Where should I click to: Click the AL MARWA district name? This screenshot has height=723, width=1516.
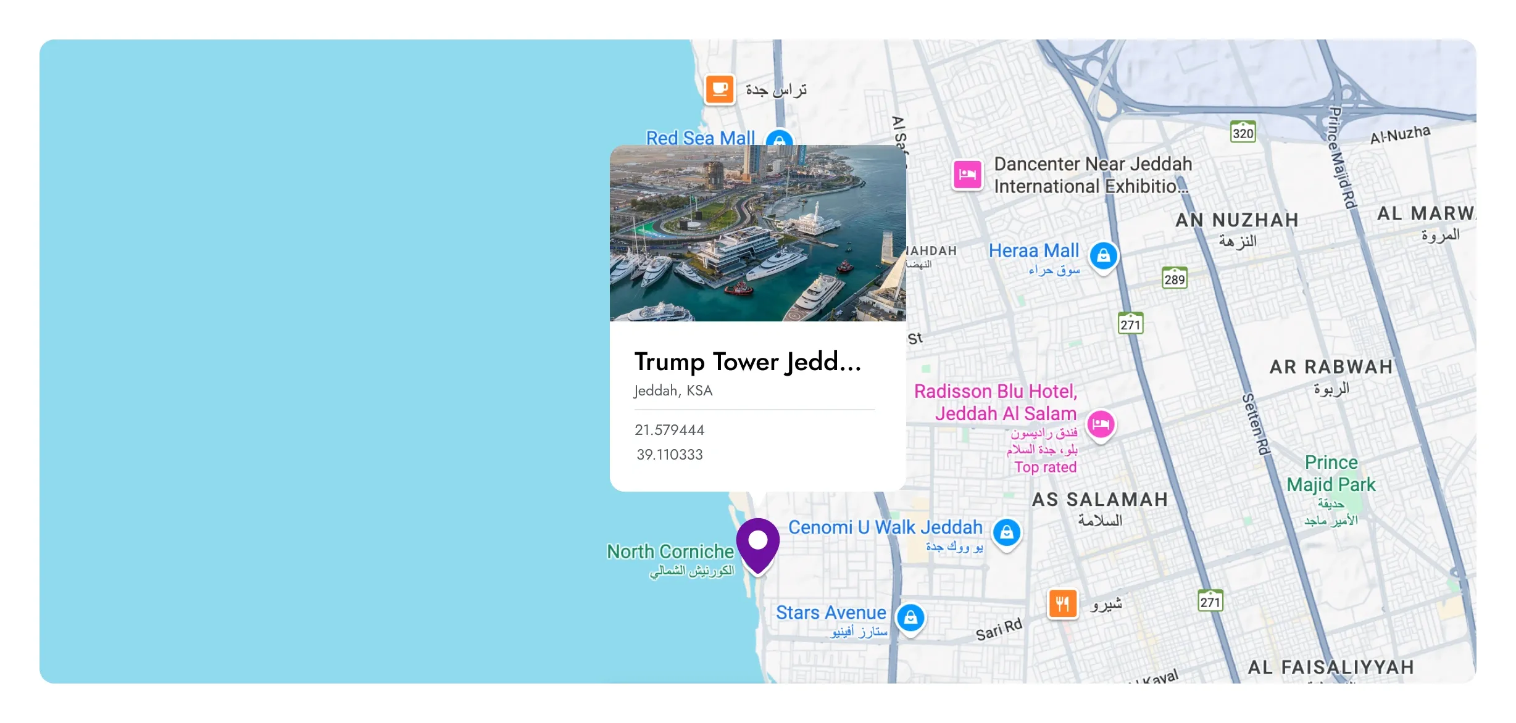[x=1426, y=213]
